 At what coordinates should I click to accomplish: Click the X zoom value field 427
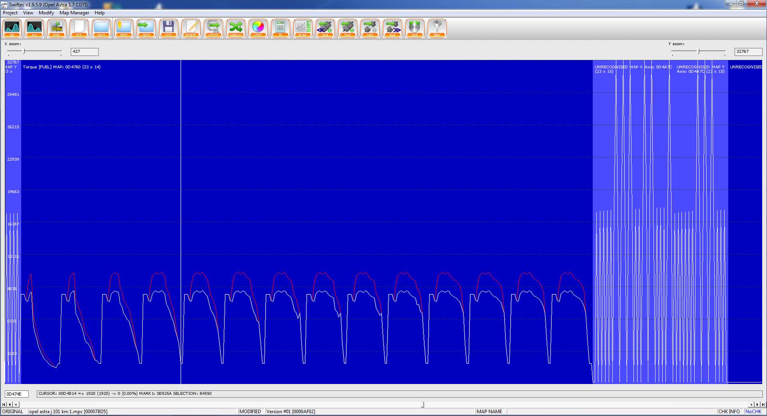pyautogui.click(x=85, y=52)
